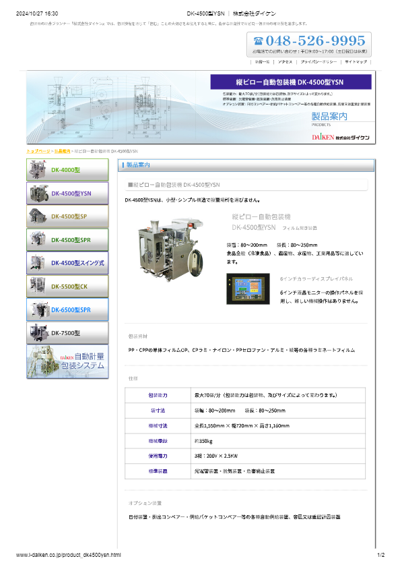The image size is (400, 567).
Task: Select DK-4000型 in the product sidebar
Action: coord(67,170)
